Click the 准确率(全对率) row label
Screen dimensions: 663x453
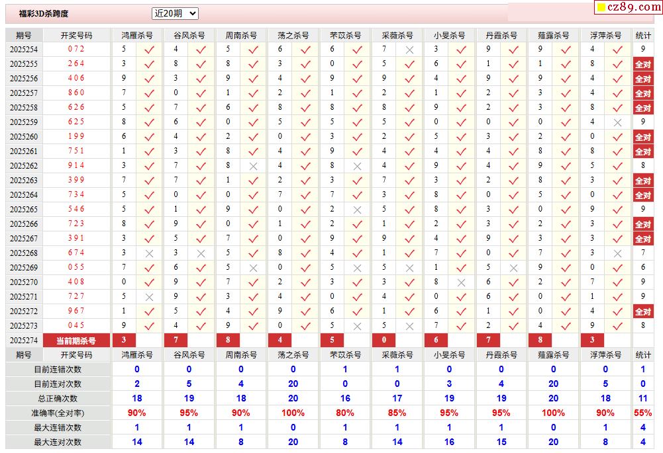coord(58,413)
